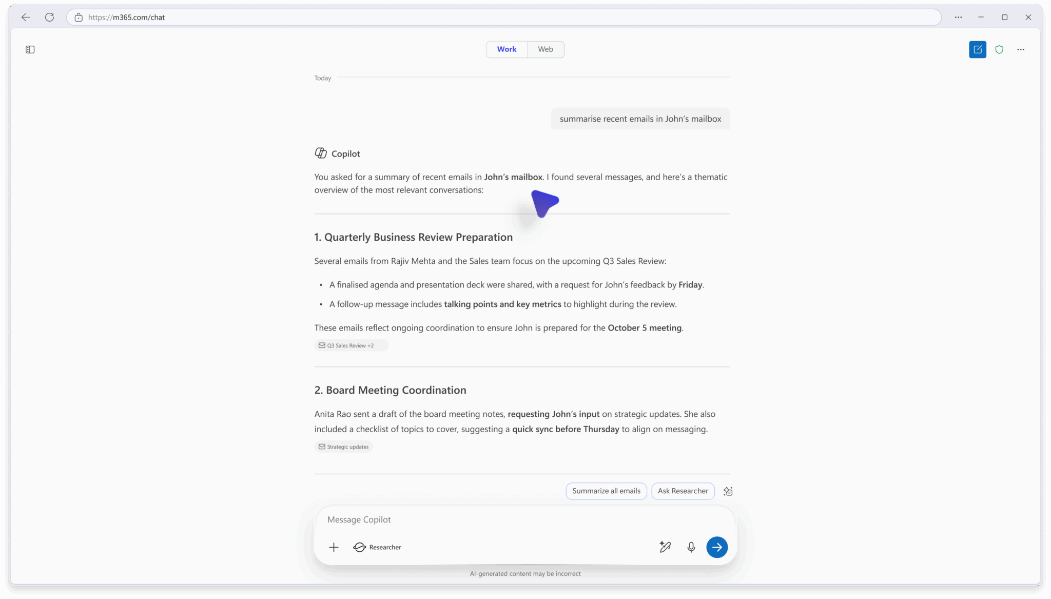Open browser settings and more menu

pos(958,17)
